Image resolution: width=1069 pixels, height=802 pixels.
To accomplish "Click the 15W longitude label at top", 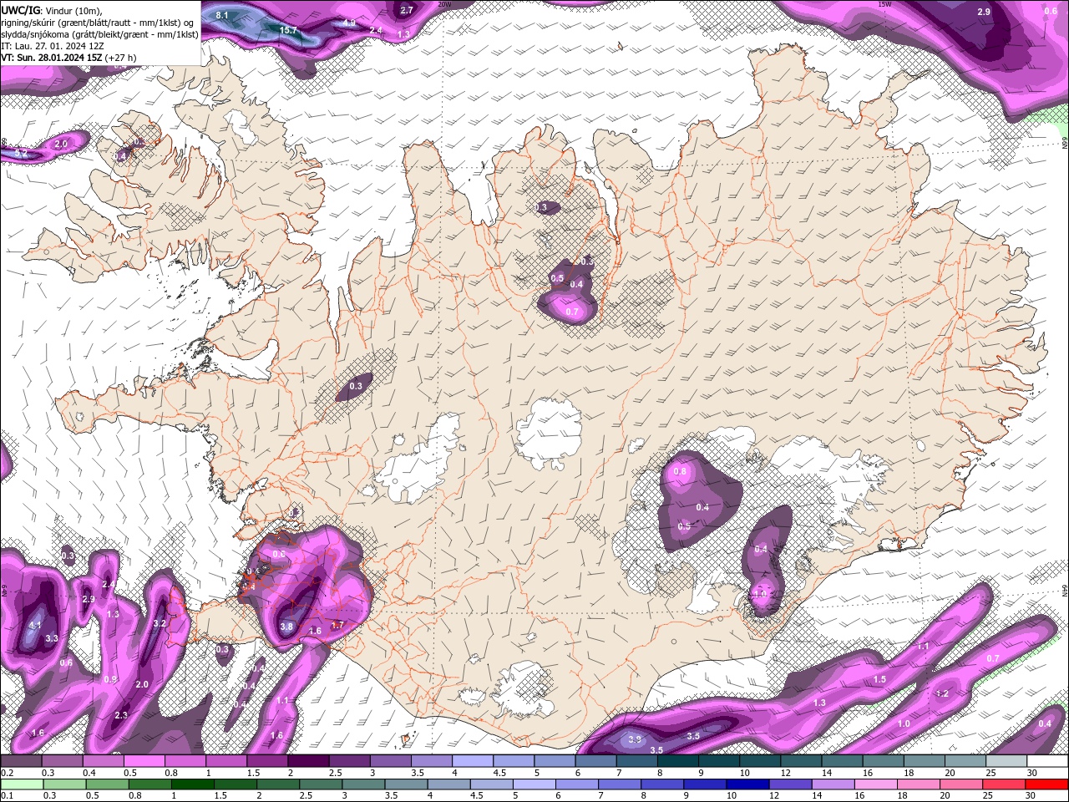I will coord(885,3).
